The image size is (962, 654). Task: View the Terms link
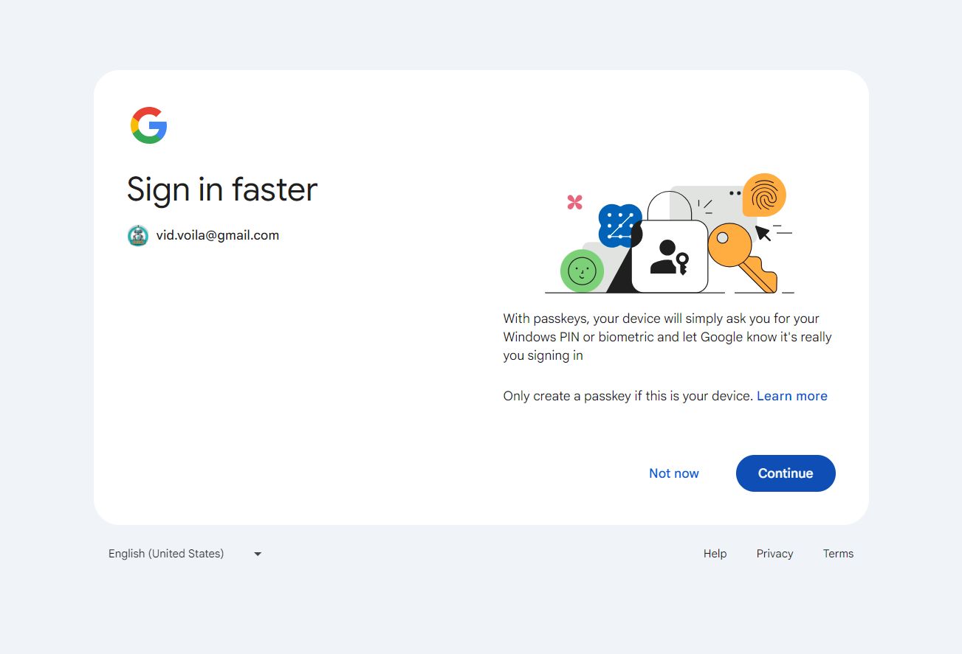point(838,554)
